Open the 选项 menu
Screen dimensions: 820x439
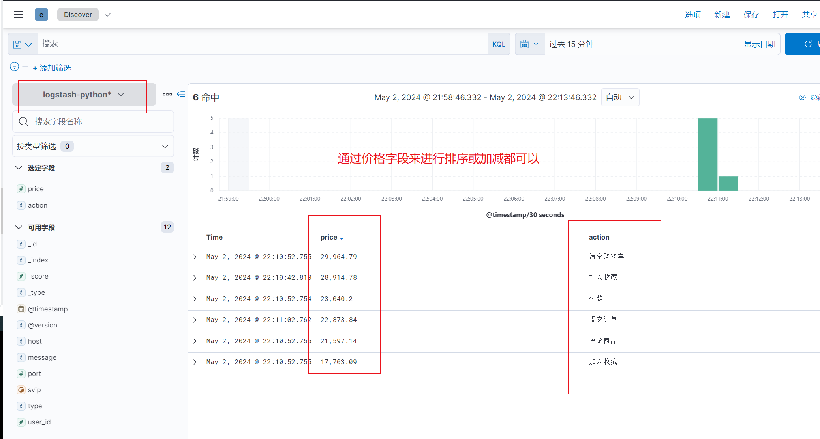click(692, 15)
